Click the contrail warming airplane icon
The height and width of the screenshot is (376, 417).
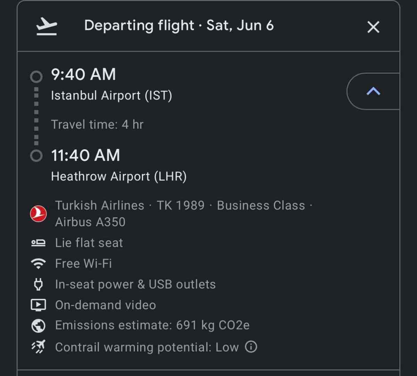click(38, 347)
